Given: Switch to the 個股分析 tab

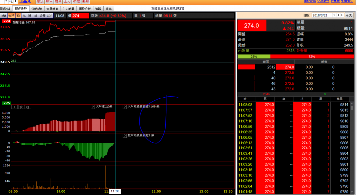Looking at the screenshot, I should pyautogui.click(x=85, y=9).
